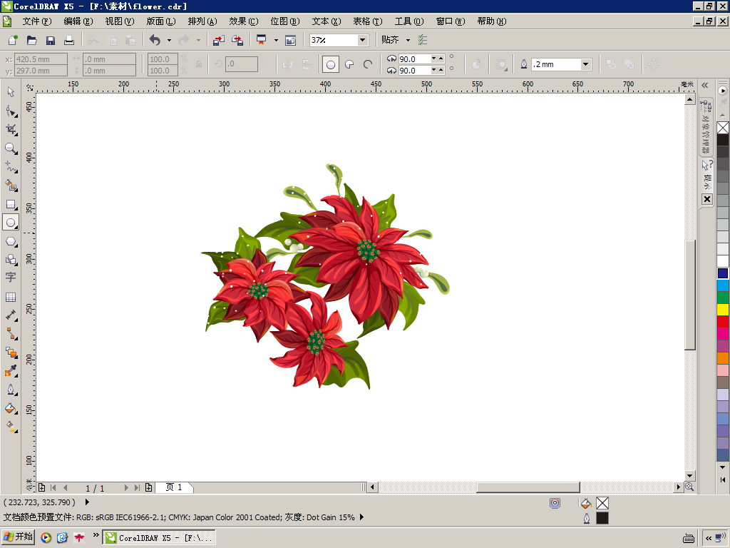730x548 pixels.
Task: Select the Zoom tool magnifier
Action: pos(11,148)
